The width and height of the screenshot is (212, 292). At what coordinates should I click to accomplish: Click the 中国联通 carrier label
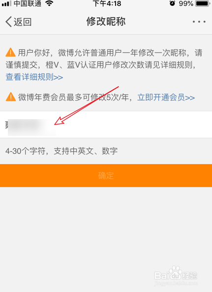point(28,3)
